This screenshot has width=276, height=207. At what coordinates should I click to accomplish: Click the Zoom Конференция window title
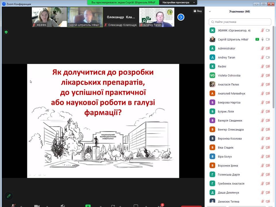[19, 4]
